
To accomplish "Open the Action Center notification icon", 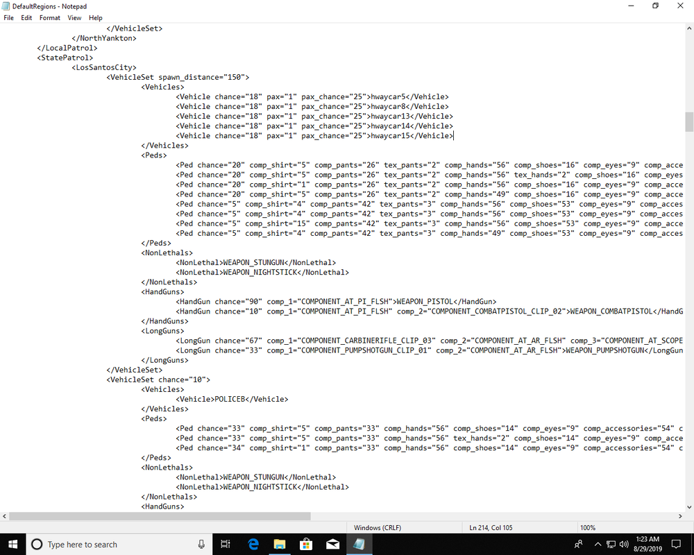I will point(676,544).
